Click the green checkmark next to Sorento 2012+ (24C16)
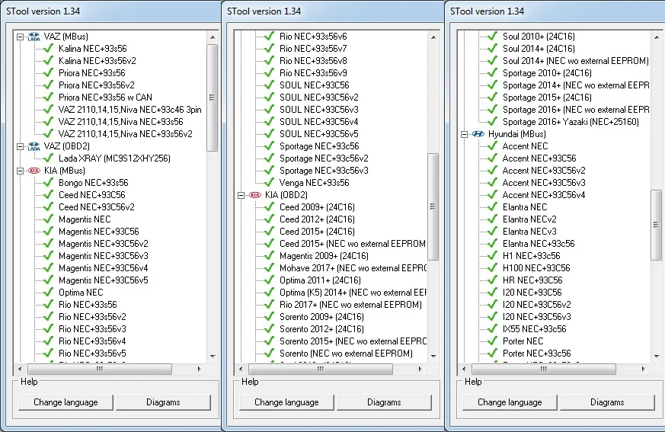Screen dimensions: 665x432 pos(270,329)
